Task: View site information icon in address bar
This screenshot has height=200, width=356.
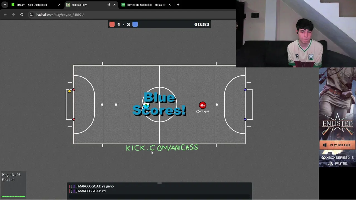Action: coord(32,15)
